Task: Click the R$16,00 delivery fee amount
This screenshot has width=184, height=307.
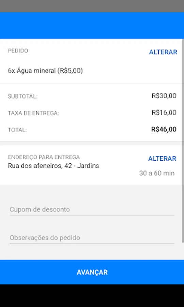Action: pyautogui.click(x=164, y=113)
